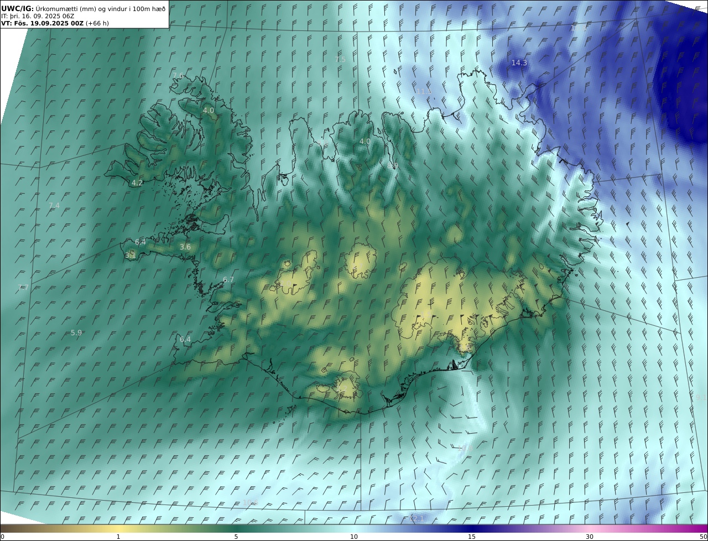708x541 pixels.
Task: Click the colour bar tick label '10'
Action: [x=354, y=537]
